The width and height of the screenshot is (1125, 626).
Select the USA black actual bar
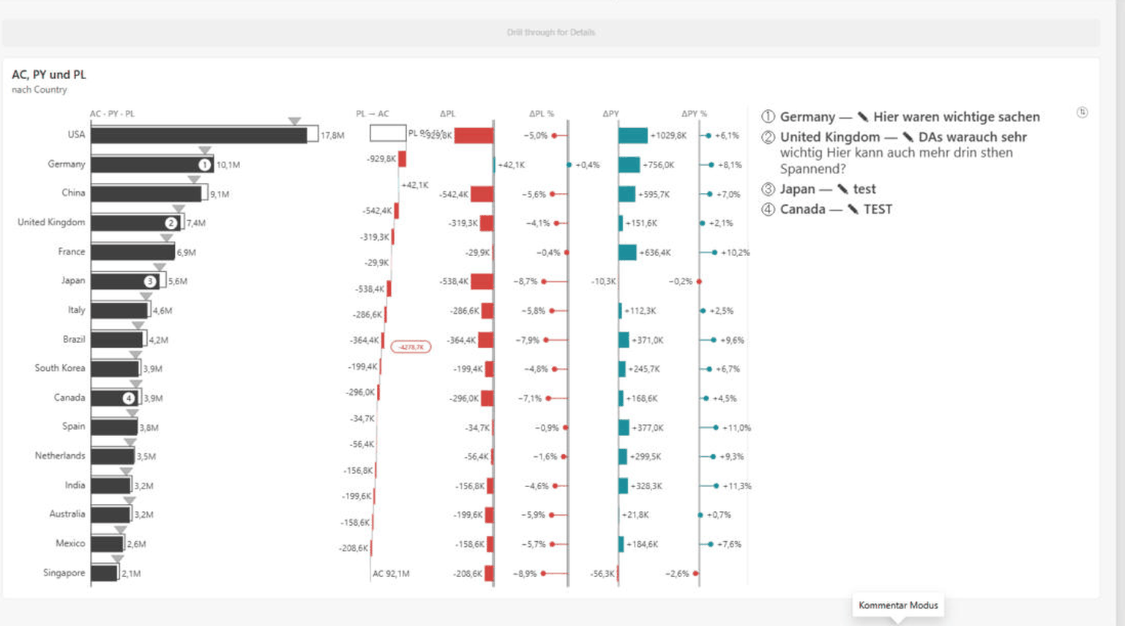pyautogui.click(x=199, y=135)
